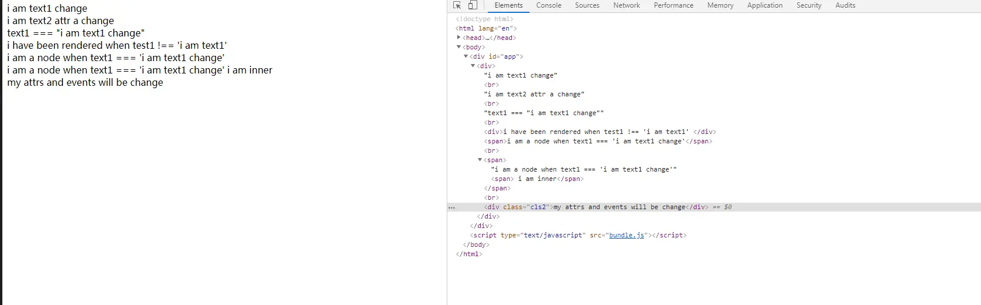Switch to the Console tab
This screenshot has height=305, width=981.
click(x=549, y=5)
